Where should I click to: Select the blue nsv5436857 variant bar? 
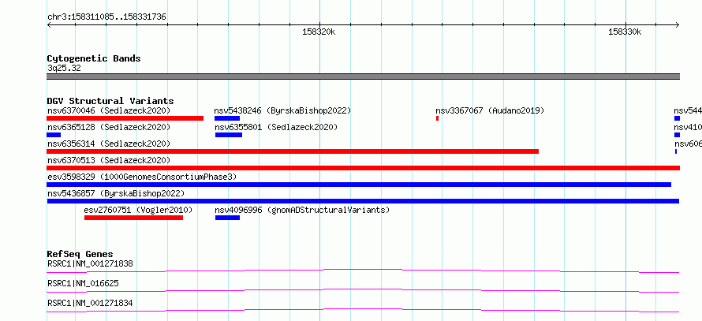coord(363,201)
